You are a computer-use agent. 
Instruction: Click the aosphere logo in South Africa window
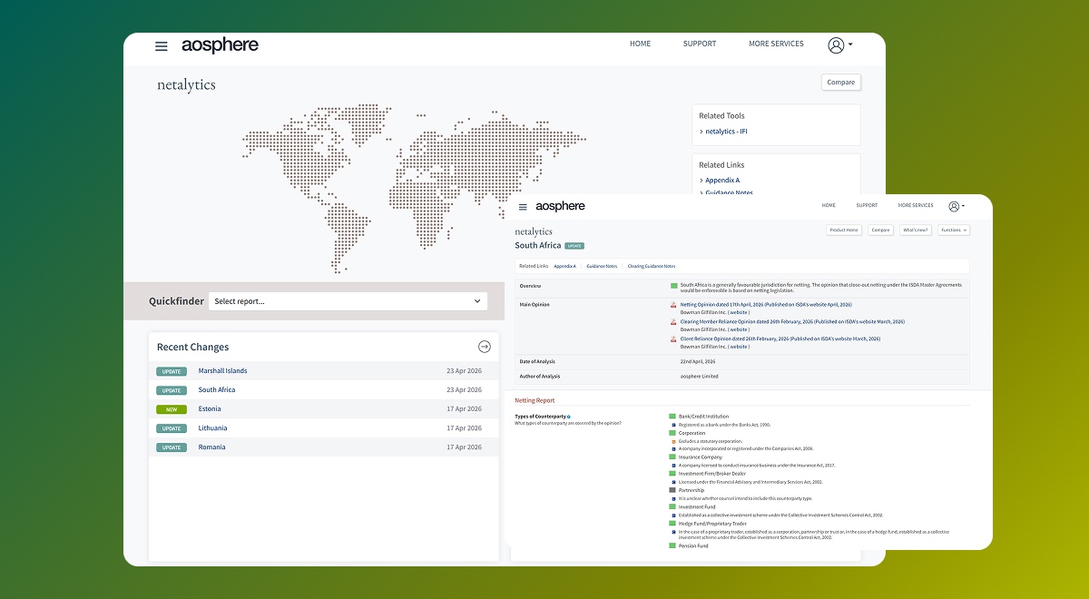coord(560,207)
